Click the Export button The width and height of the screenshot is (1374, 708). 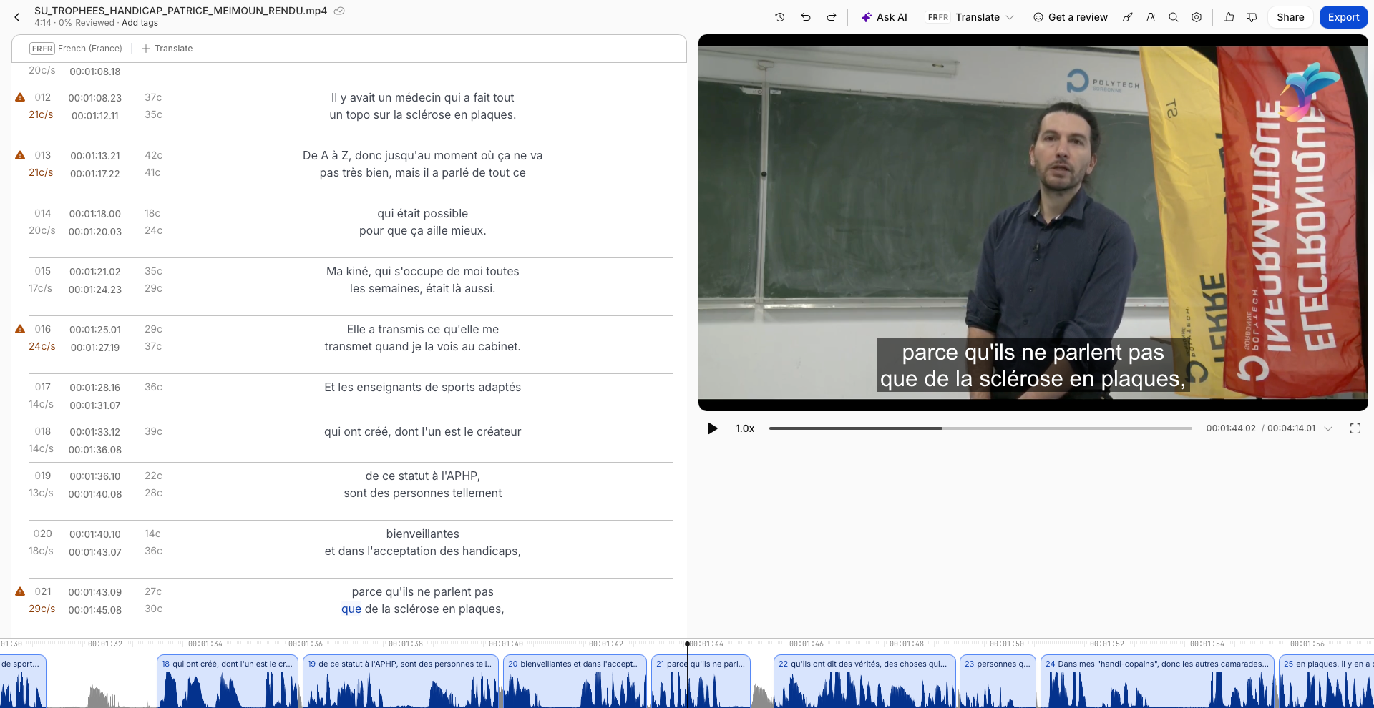tap(1343, 17)
